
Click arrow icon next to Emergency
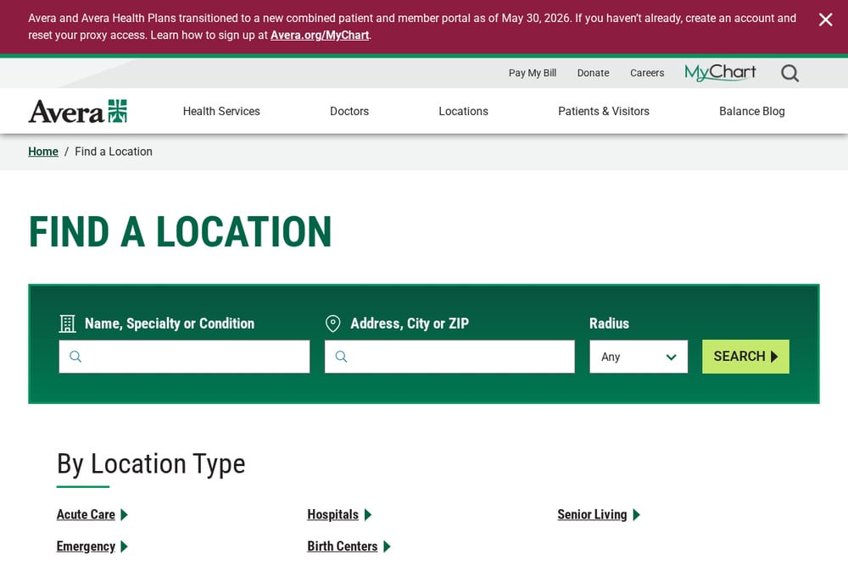click(x=125, y=546)
